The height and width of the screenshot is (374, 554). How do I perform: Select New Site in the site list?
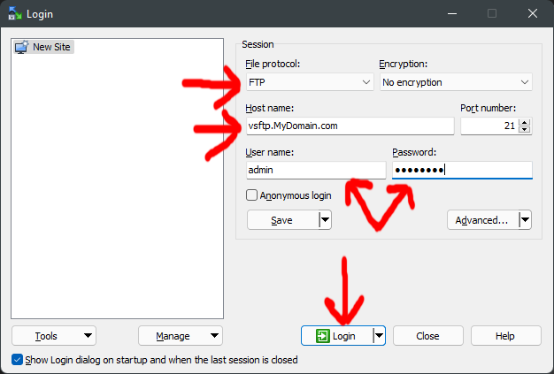coord(51,47)
